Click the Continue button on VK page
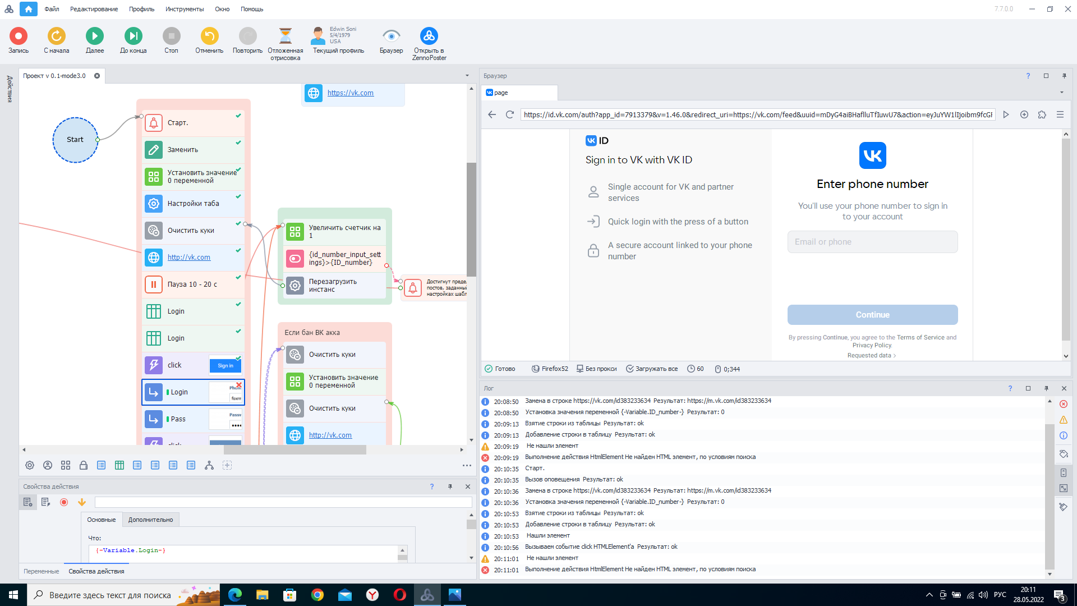This screenshot has height=606, width=1077. click(x=872, y=315)
